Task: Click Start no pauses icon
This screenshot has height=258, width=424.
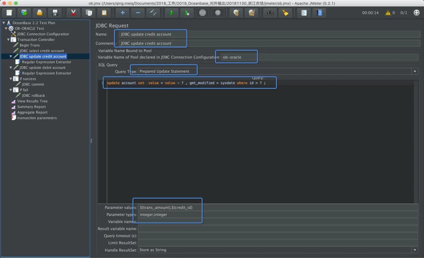Action: coord(187,13)
